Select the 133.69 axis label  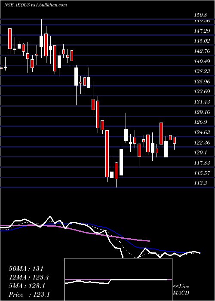click(202, 92)
